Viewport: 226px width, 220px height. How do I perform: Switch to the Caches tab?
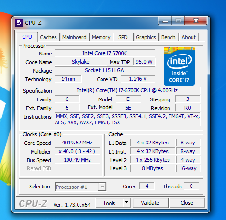tap(48, 37)
